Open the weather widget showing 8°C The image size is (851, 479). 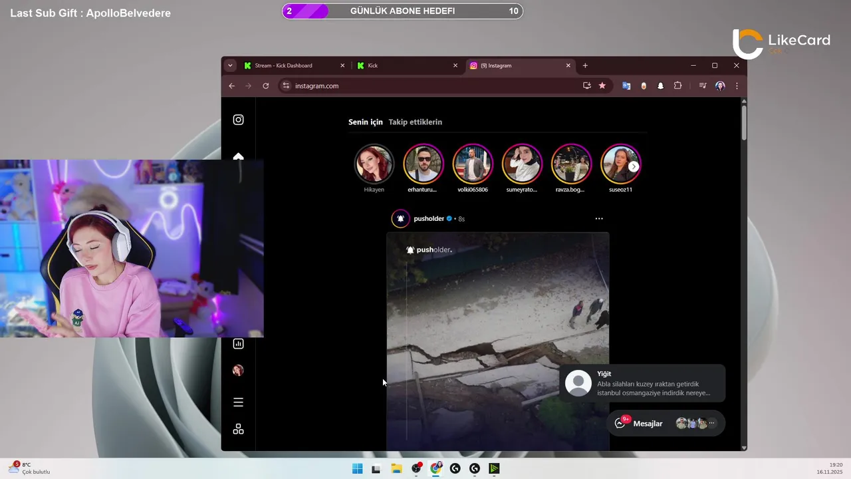click(29, 468)
